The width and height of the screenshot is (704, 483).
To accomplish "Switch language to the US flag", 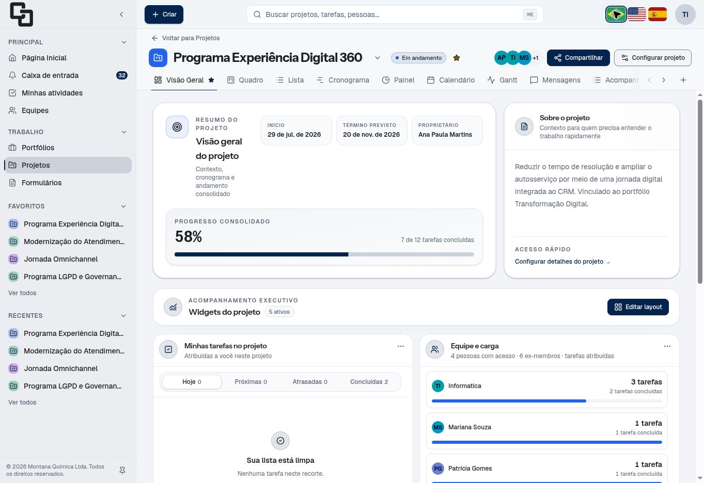I will [x=637, y=14].
